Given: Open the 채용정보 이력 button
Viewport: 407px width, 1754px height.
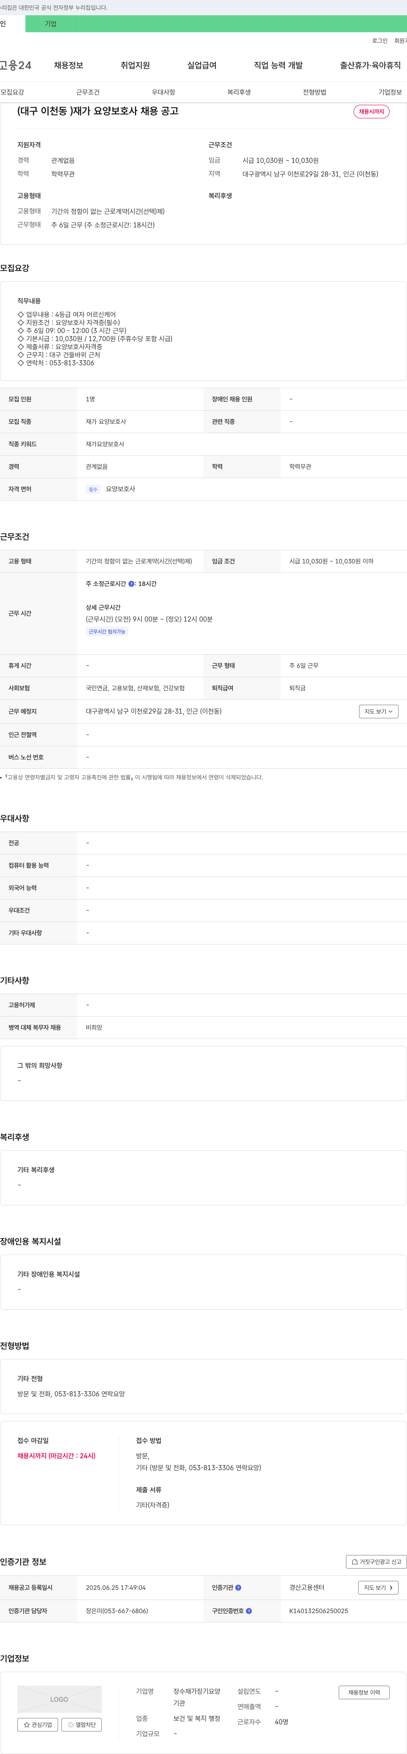Looking at the screenshot, I should point(364,1692).
